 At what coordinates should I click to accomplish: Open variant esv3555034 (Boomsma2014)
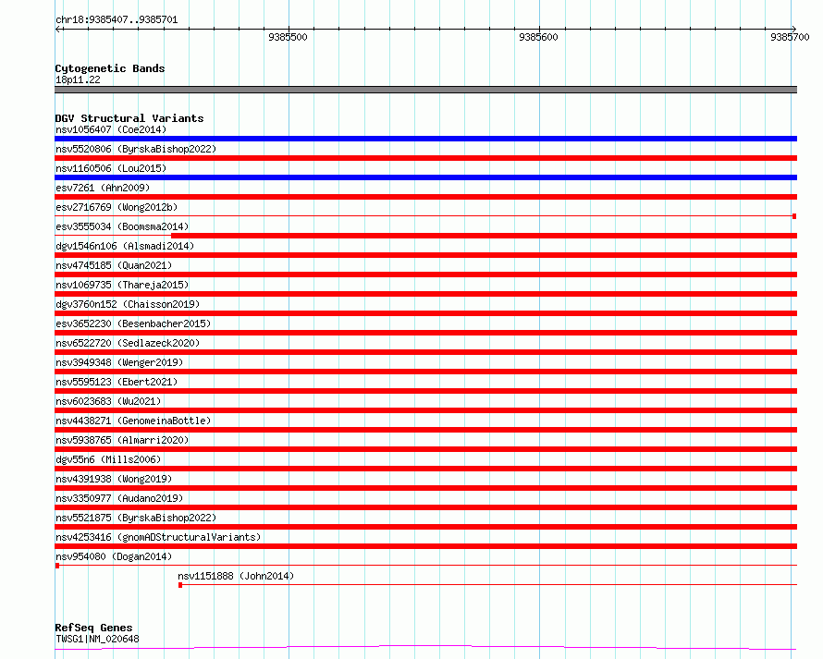(x=122, y=226)
